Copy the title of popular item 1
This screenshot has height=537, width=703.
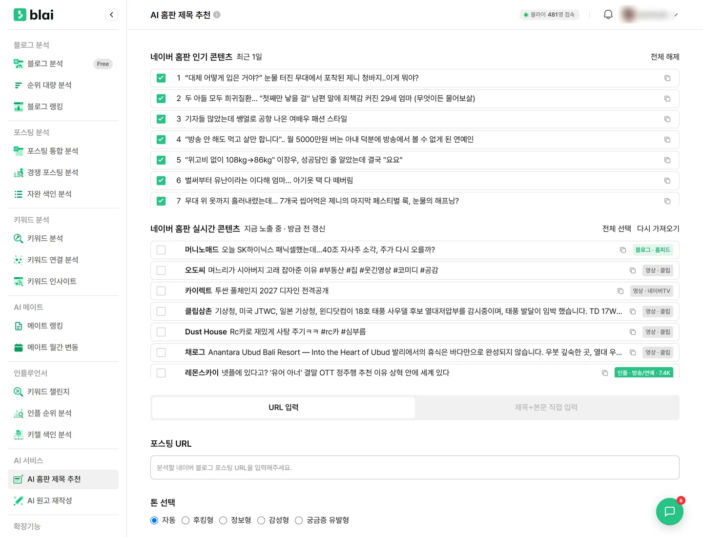(x=667, y=78)
